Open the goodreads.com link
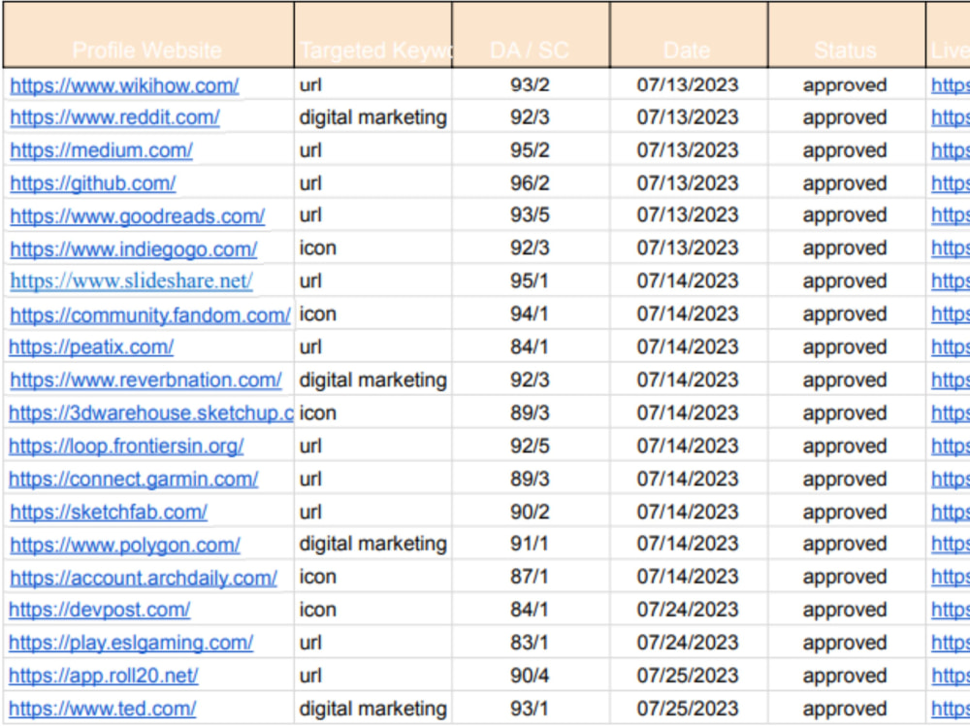Viewport: 970px width, 728px height. point(138,216)
